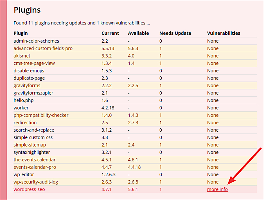Click the worker plugin name
Viewport: 264px width, 200px height.
point(21,108)
